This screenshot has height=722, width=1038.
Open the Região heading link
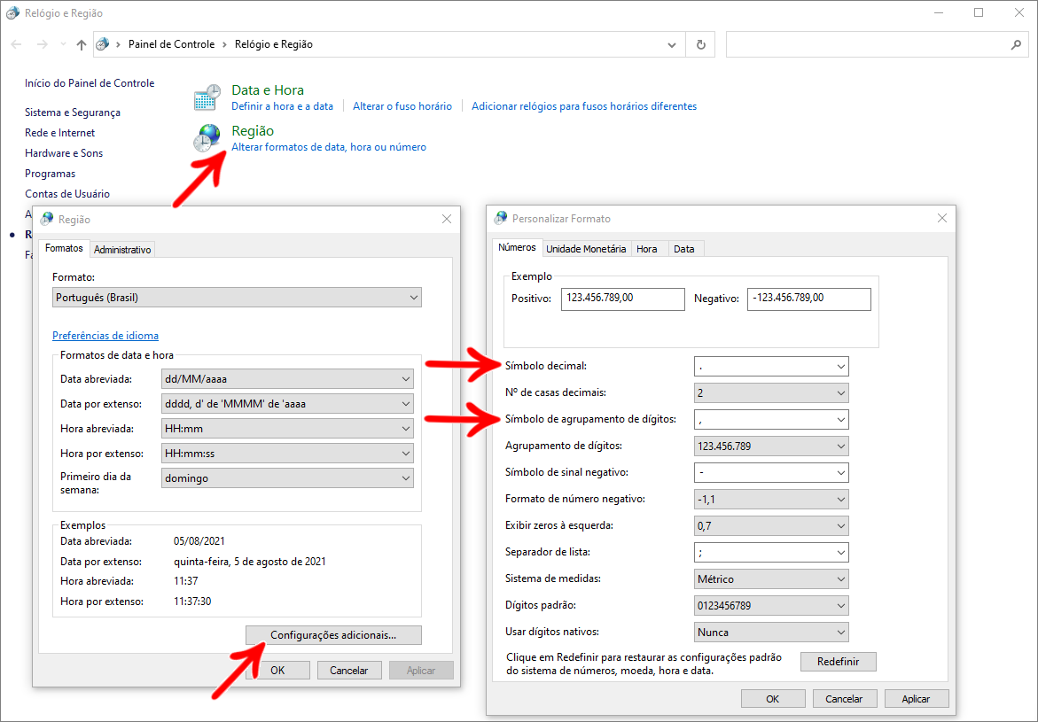point(253,131)
